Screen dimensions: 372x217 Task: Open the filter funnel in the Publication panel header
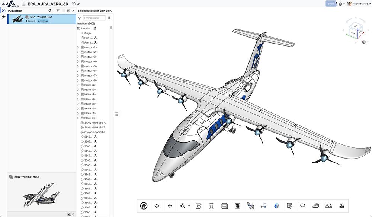click(x=58, y=11)
